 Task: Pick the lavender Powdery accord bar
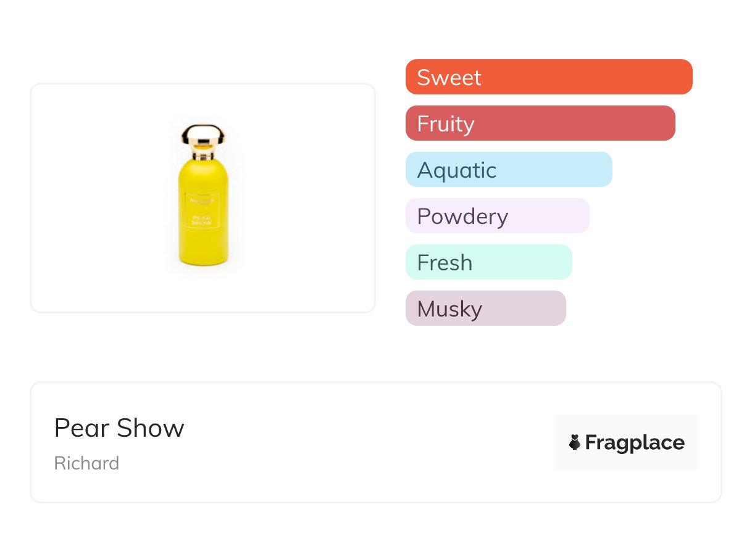pos(497,216)
